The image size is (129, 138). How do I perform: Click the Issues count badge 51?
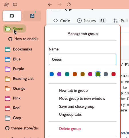pyautogui.click(x=102, y=21)
